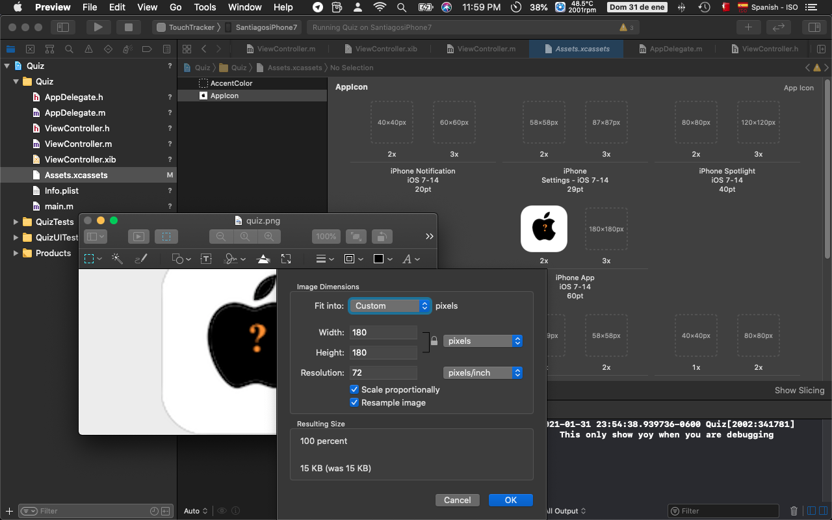Toggle the Xcode inspectors panel button
This screenshot has height=520, width=832.
[x=813, y=27]
